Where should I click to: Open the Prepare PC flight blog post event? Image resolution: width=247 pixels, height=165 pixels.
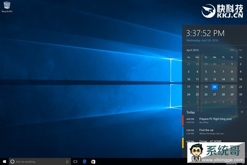point(214,120)
